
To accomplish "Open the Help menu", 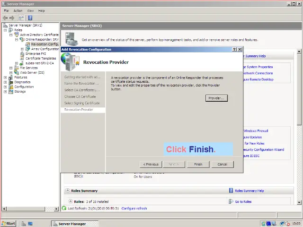I will 41,11.
